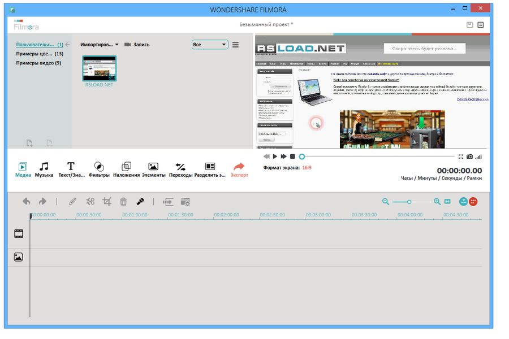This screenshot has height=339, width=509.
Task: Open the Элементы tab
Action: [153, 169]
